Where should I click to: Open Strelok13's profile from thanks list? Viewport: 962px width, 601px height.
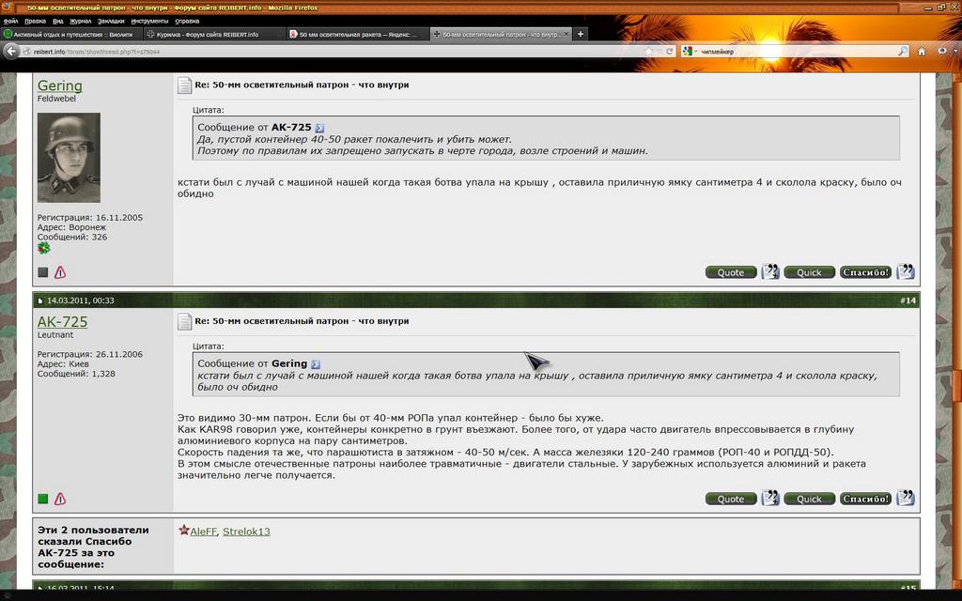[246, 532]
